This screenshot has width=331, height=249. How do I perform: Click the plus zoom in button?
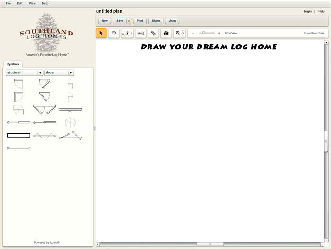pos(219,33)
